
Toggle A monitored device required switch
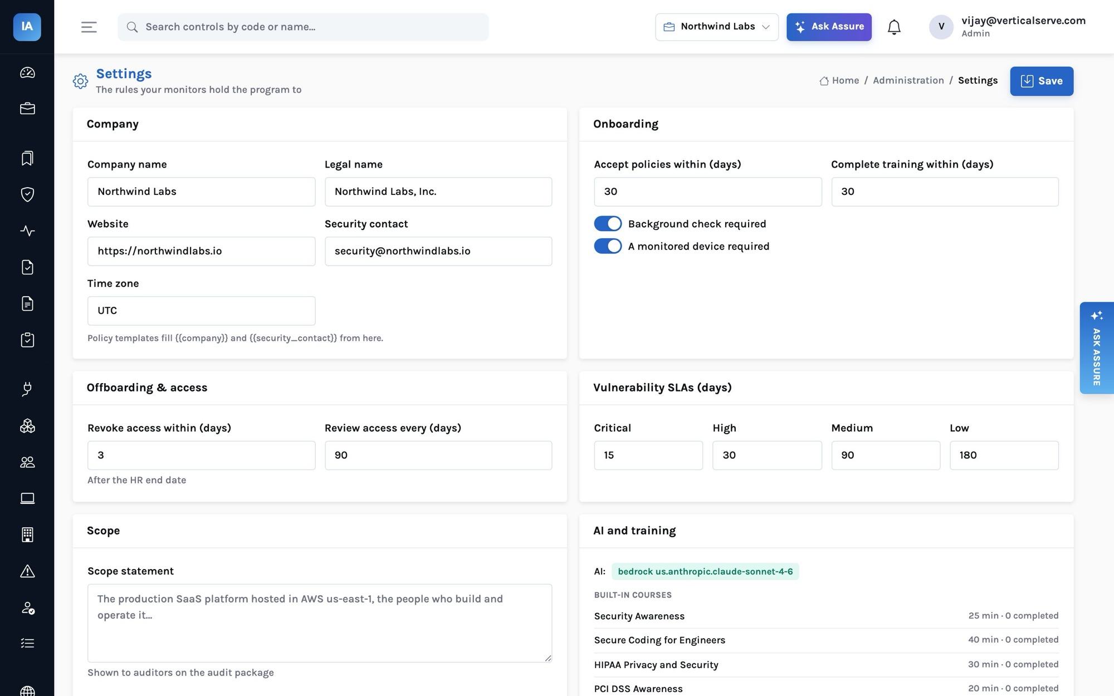pyautogui.click(x=608, y=246)
